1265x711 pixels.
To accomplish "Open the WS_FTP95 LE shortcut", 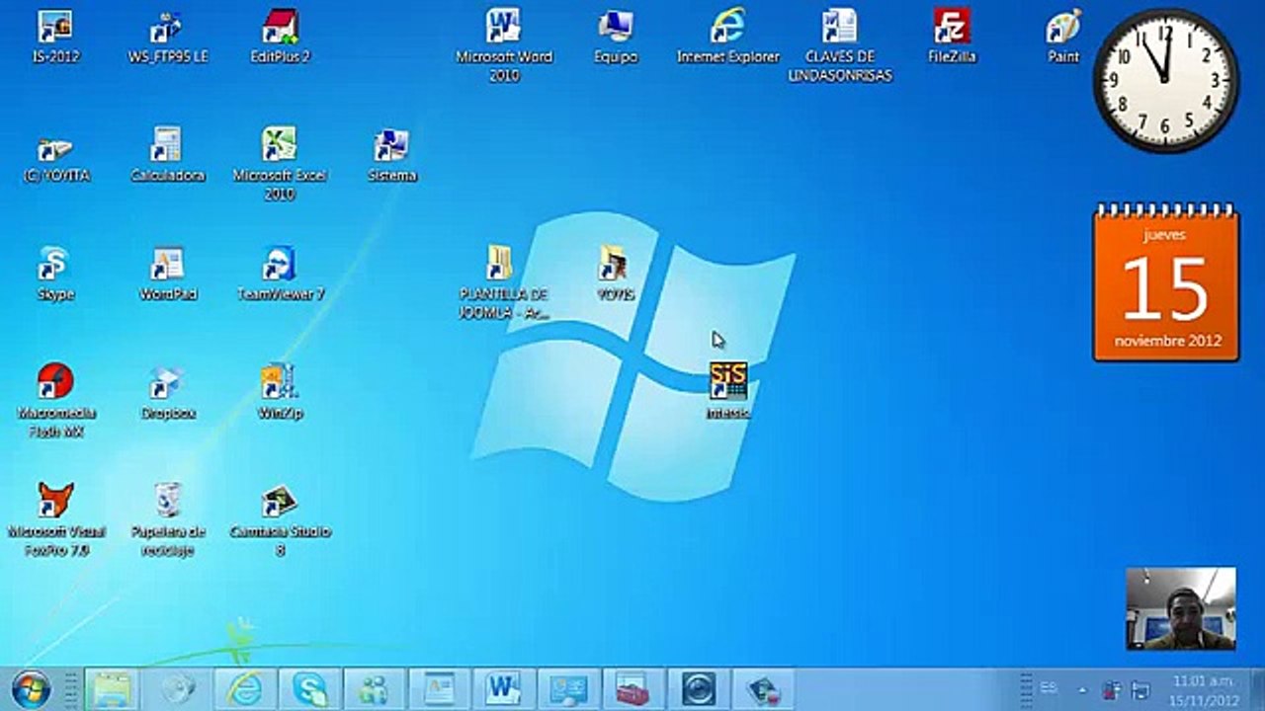I will [167, 37].
